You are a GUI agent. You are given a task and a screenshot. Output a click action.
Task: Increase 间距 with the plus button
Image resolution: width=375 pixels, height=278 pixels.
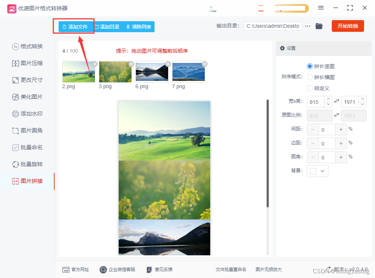[x=341, y=129]
